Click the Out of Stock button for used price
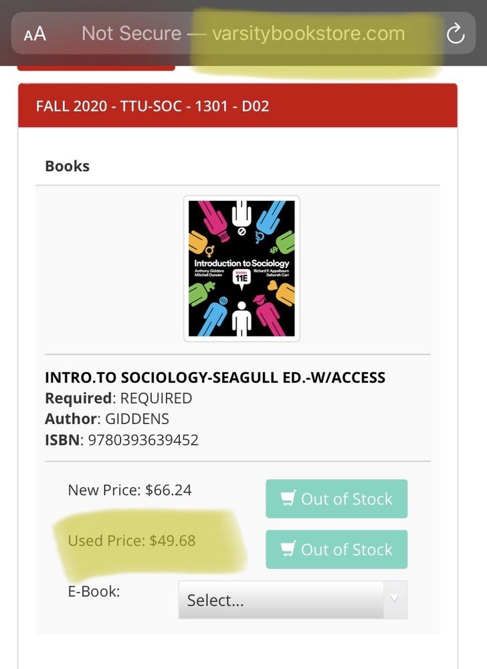The image size is (487, 669). pyautogui.click(x=336, y=550)
